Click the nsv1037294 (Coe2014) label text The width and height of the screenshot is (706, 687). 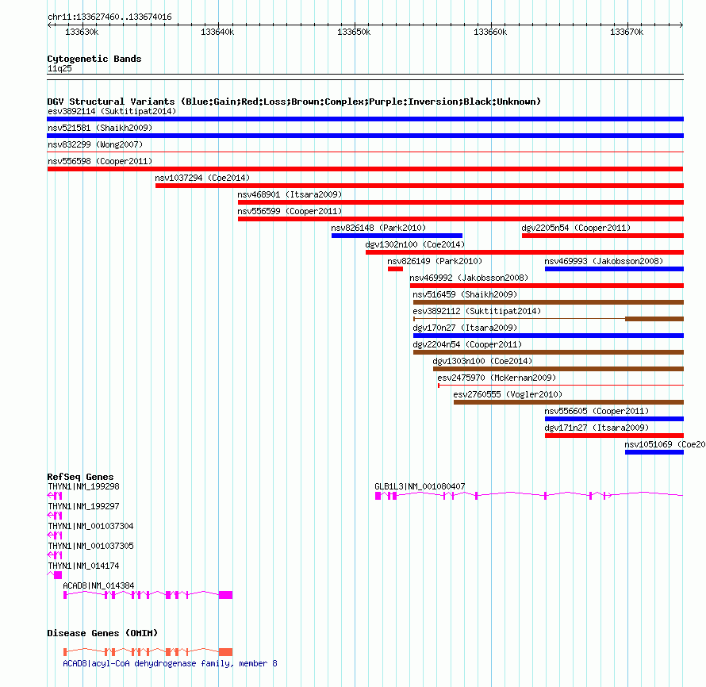(202, 178)
